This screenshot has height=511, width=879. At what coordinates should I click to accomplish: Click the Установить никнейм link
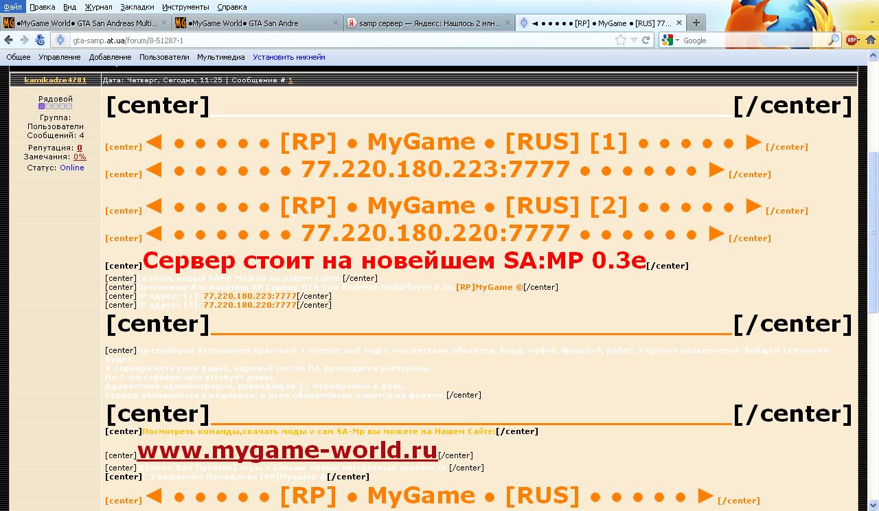point(289,57)
